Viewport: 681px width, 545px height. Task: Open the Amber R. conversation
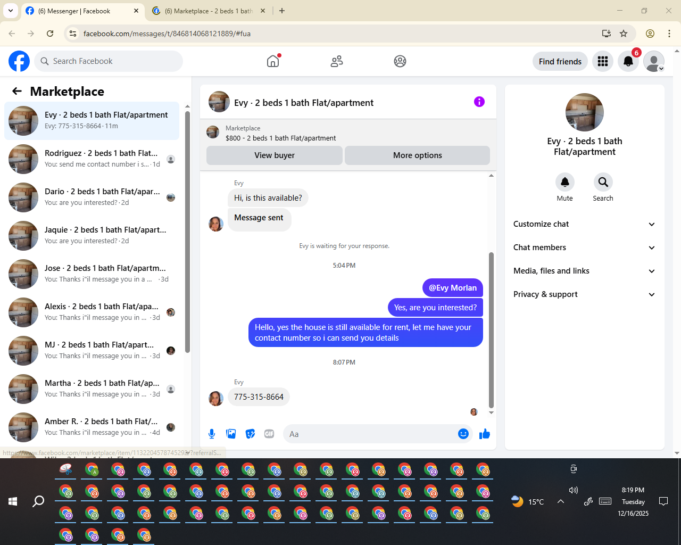pyautogui.click(x=92, y=427)
